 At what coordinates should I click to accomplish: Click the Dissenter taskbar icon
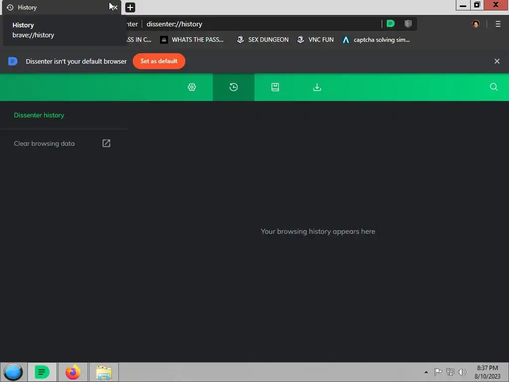42,372
